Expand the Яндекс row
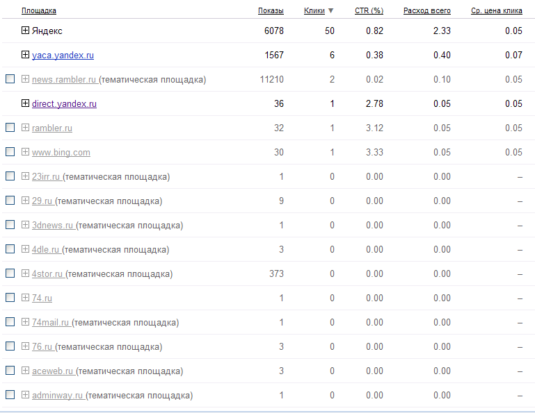This screenshot has height=413, width=535. pyautogui.click(x=25, y=31)
